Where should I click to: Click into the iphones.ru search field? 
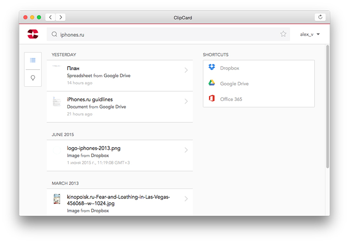point(165,34)
